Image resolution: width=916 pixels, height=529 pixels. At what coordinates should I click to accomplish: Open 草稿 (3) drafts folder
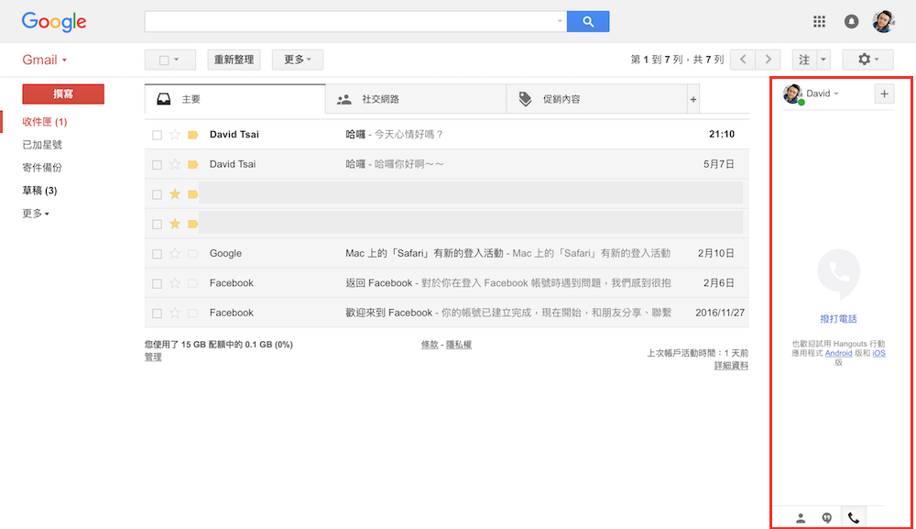39,191
